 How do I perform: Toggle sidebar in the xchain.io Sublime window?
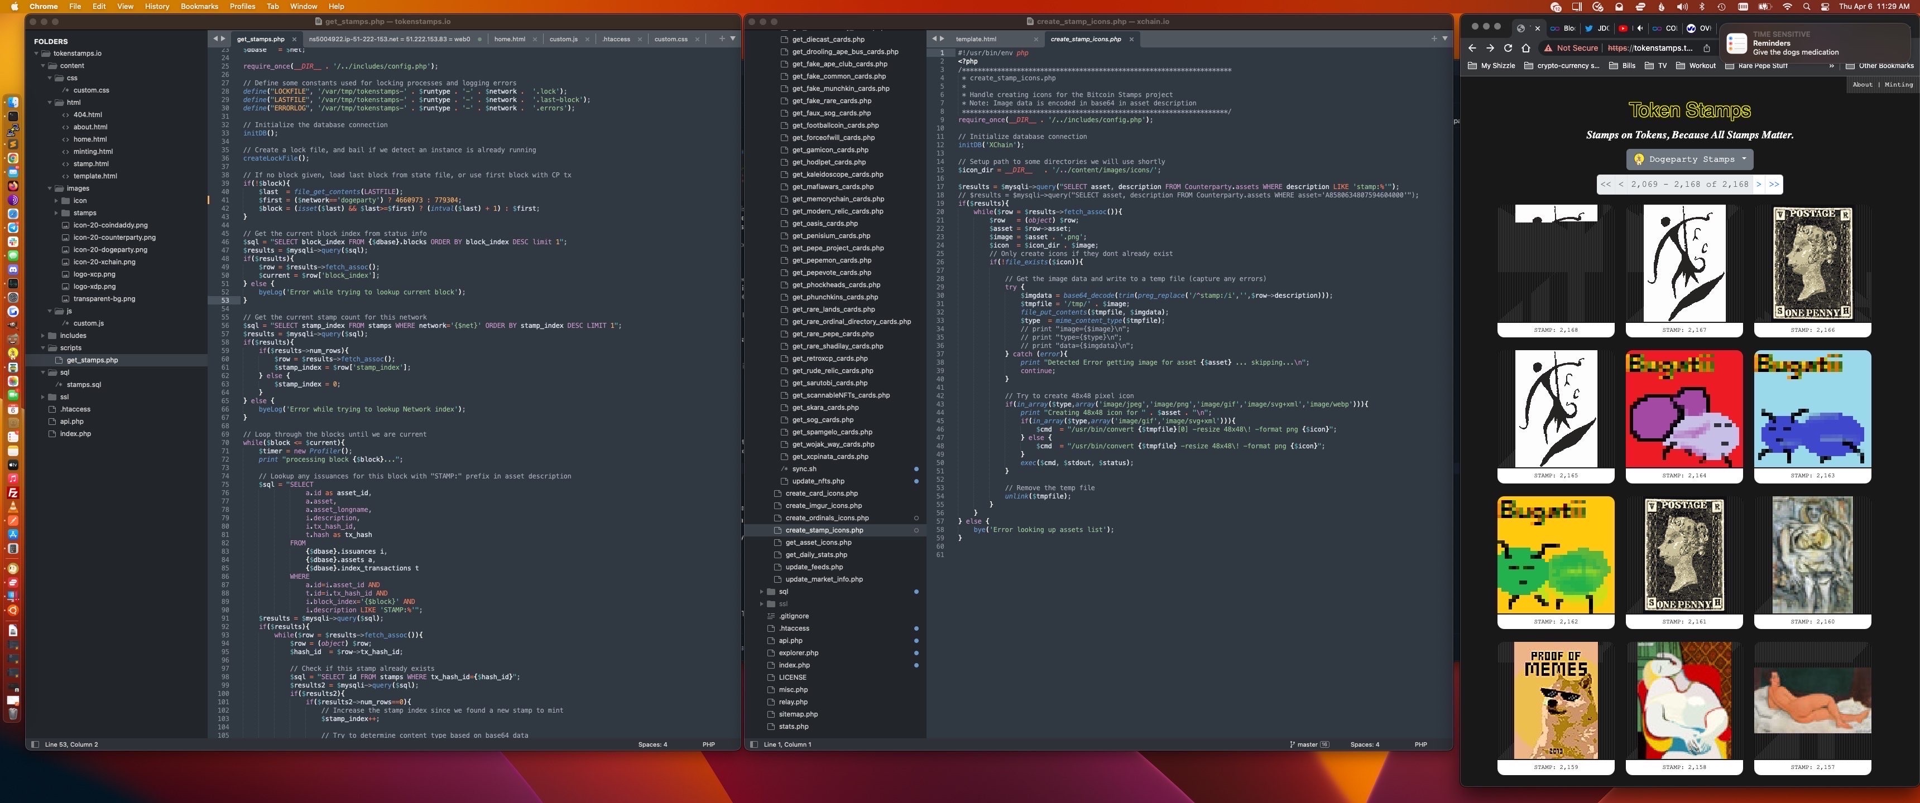pyautogui.click(x=753, y=744)
